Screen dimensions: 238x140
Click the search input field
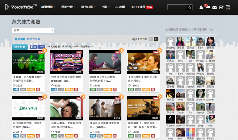(x=177, y=7)
